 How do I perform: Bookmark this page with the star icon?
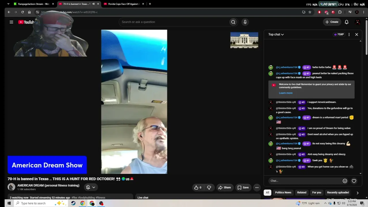coord(310,12)
